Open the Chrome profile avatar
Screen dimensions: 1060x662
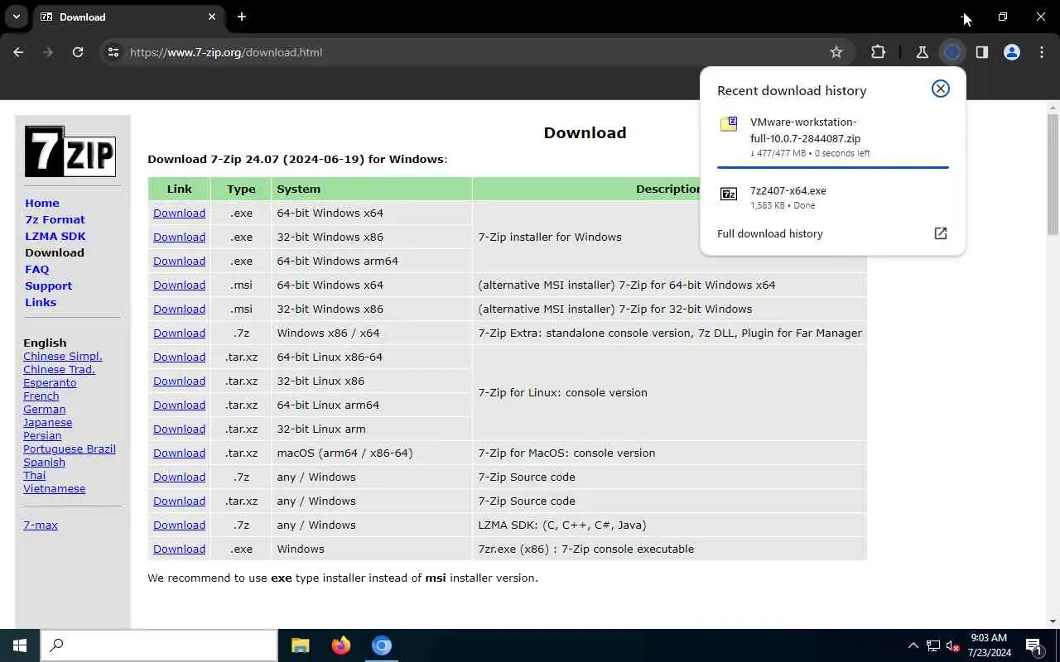1012,52
